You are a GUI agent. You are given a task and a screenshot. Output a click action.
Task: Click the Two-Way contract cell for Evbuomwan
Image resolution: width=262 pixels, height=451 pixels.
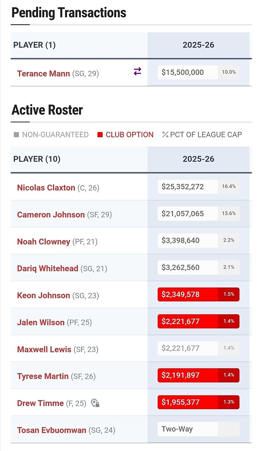click(x=187, y=429)
